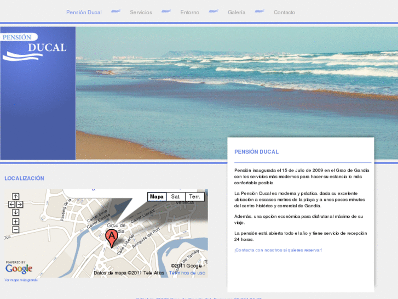Pan the map right with arrow
The image size is (398, 299).
coord(20,204)
